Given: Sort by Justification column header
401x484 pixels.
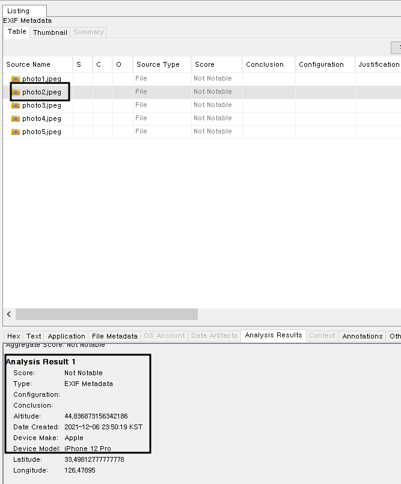Looking at the screenshot, I should coord(379,64).
